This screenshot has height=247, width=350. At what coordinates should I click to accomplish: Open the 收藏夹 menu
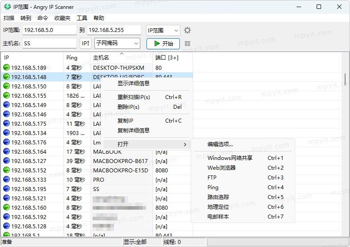[62, 18]
